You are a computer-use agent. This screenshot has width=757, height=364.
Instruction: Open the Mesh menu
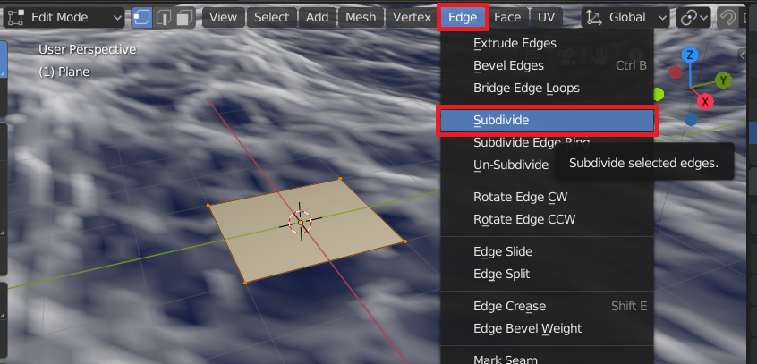pos(360,17)
